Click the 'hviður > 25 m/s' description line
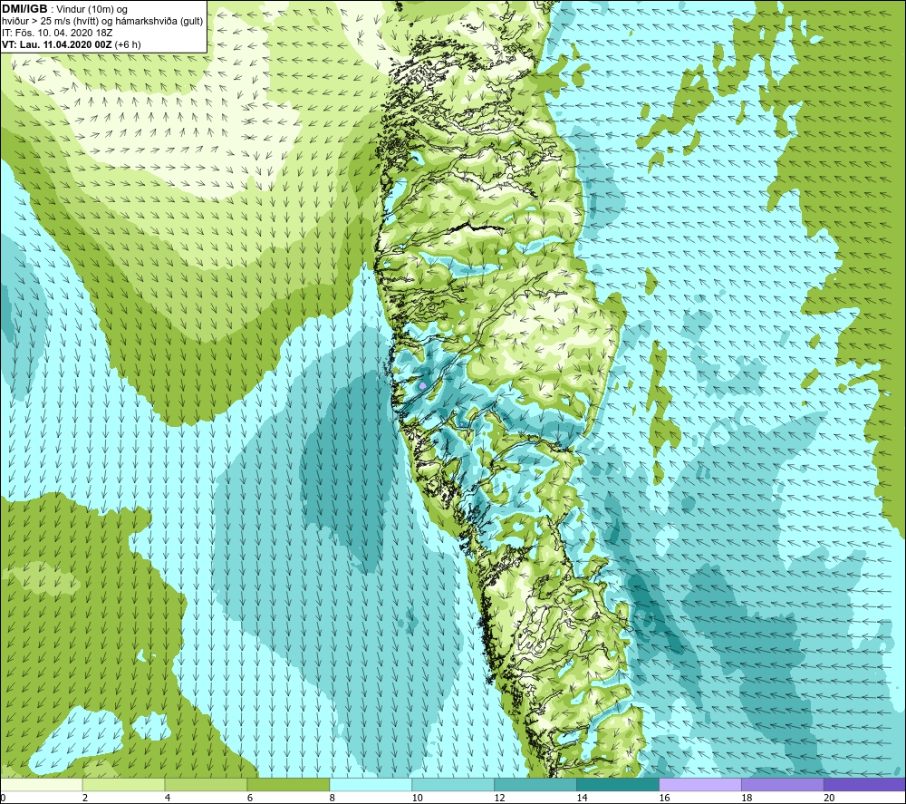The width and height of the screenshot is (906, 804). 102,21
